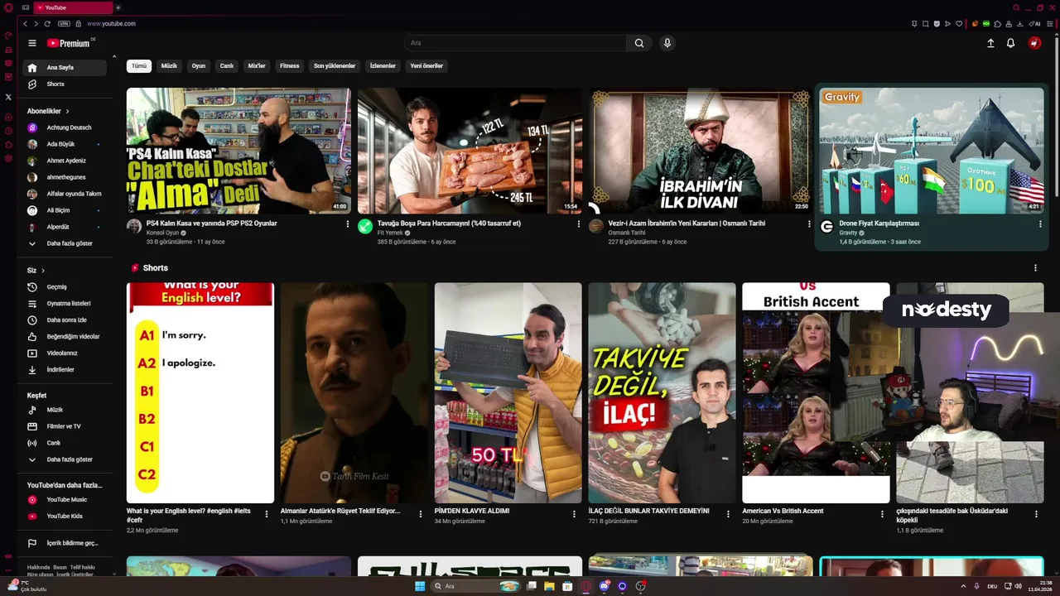Reload the page in browser toolbar
This screenshot has height=596, width=1060.
47,23
